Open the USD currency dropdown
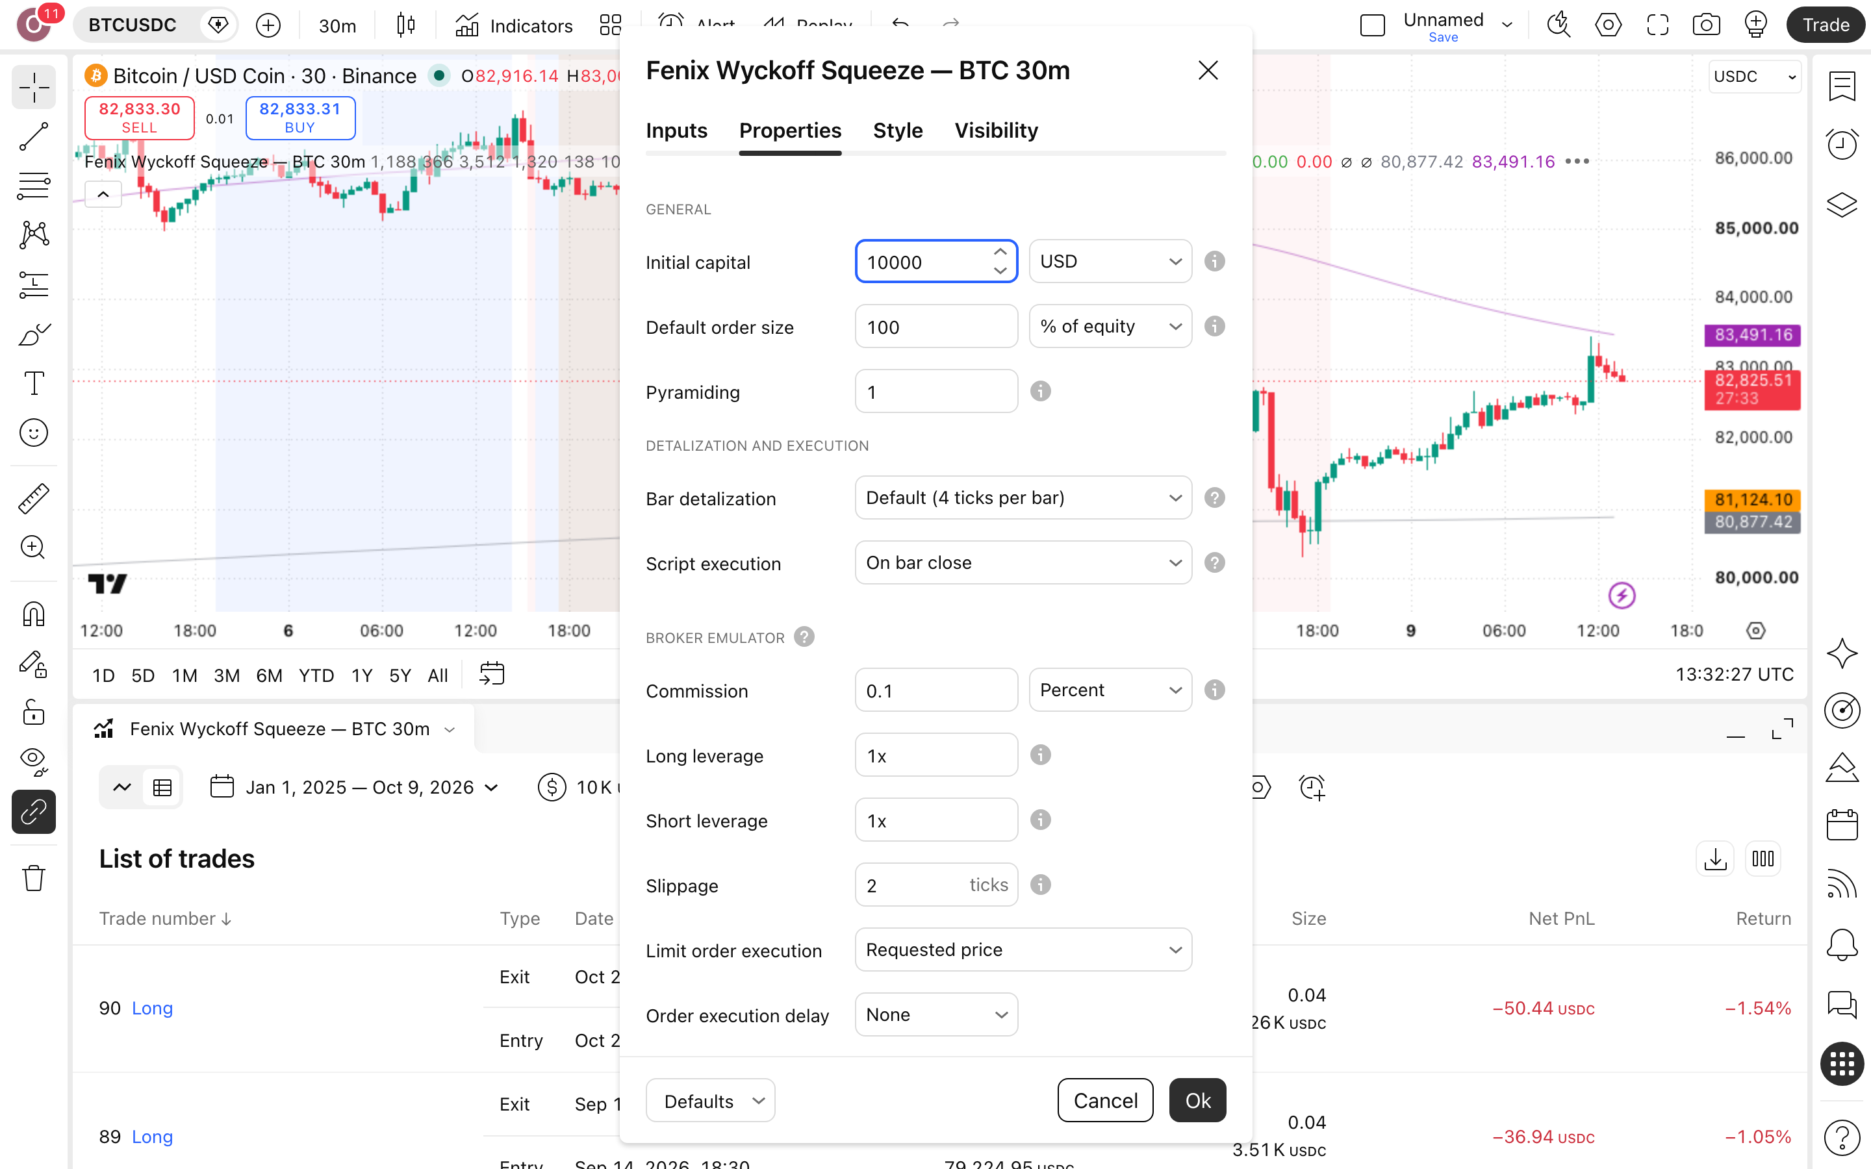1871x1169 pixels. click(1110, 261)
